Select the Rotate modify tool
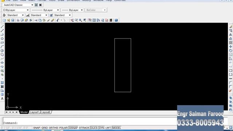The image size is (233, 131). click(230, 51)
